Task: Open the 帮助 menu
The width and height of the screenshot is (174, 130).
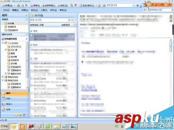Action: pos(63,10)
